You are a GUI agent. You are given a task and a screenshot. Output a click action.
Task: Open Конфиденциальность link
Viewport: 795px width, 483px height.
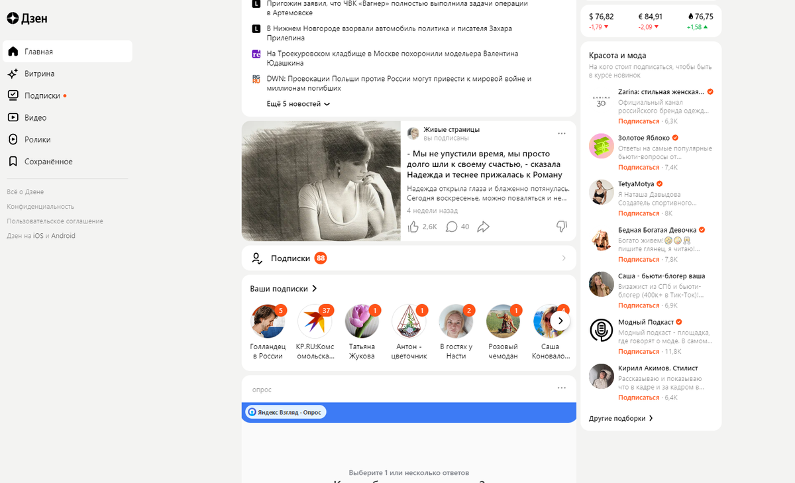pyautogui.click(x=40, y=207)
